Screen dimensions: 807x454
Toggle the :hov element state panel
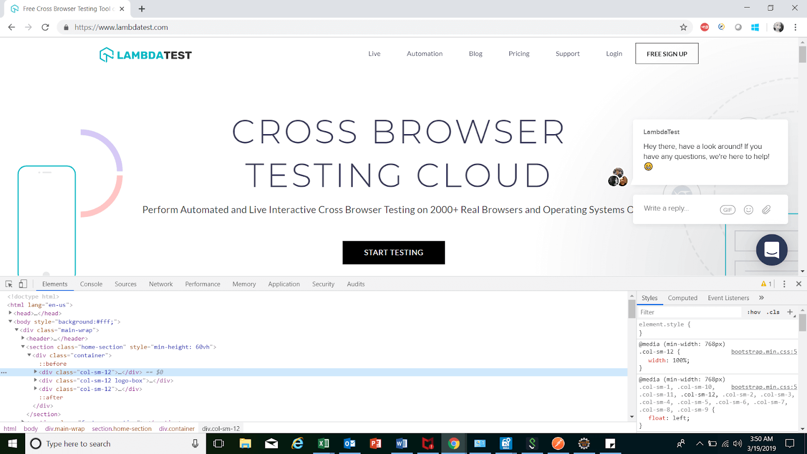(x=754, y=312)
